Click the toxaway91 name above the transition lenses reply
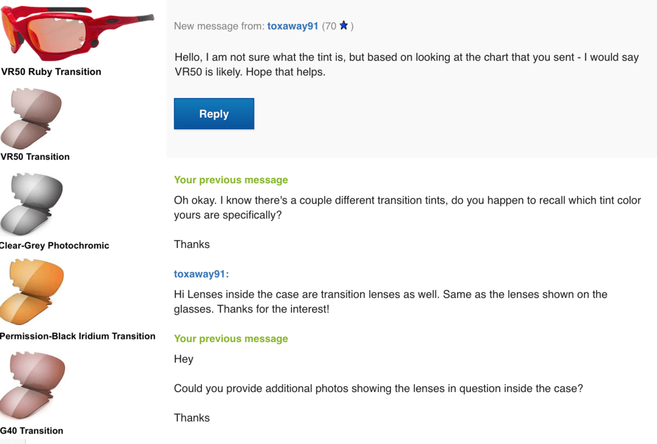Viewport: 657px width, 444px height. pos(201,274)
